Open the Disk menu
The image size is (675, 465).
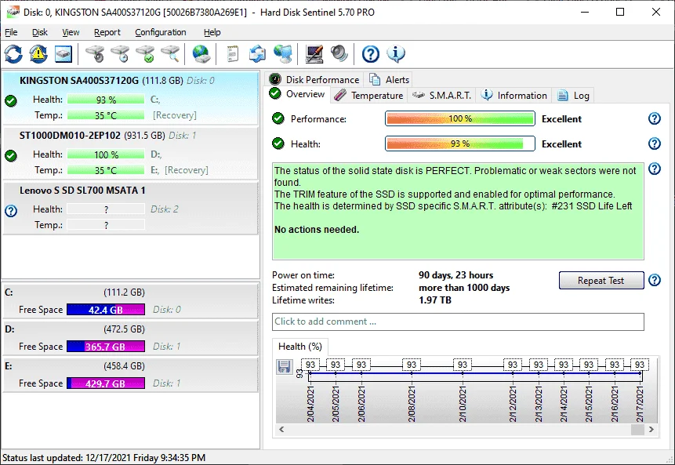(x=40, y=32)
